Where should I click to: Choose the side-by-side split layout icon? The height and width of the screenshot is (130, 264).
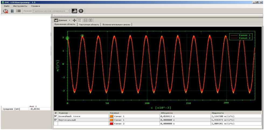pyautogui.click(x=91, y=20)
